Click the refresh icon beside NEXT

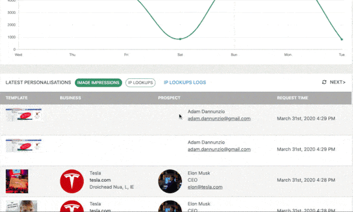(x=324, y=82)
